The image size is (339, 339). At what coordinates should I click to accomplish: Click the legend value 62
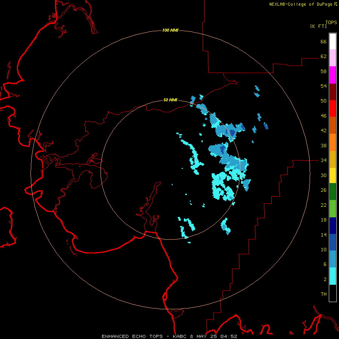pos(324,56)
